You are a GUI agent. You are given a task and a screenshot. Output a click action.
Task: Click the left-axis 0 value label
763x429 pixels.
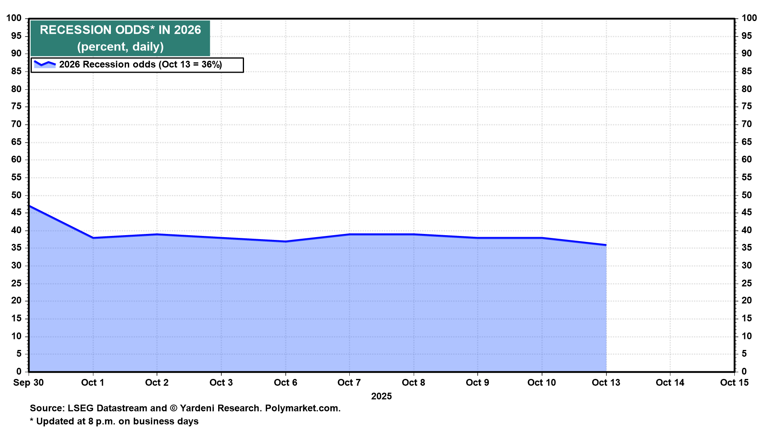(19, 371)
